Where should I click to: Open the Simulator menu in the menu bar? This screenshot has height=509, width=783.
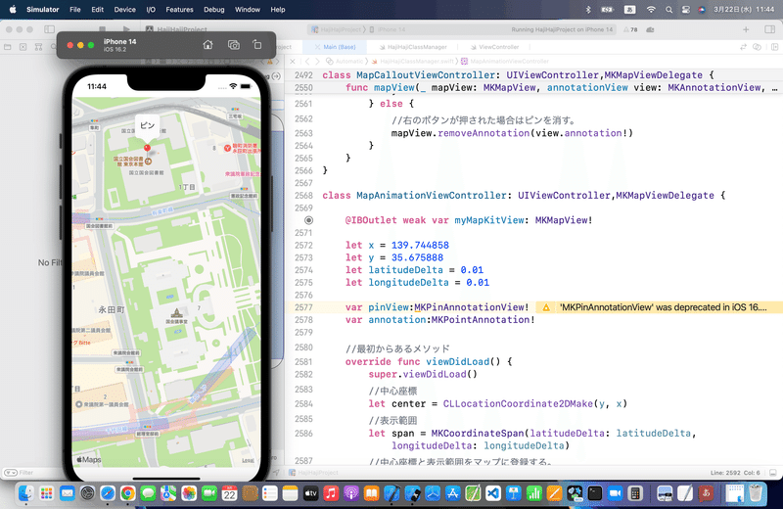pos(42,10)
